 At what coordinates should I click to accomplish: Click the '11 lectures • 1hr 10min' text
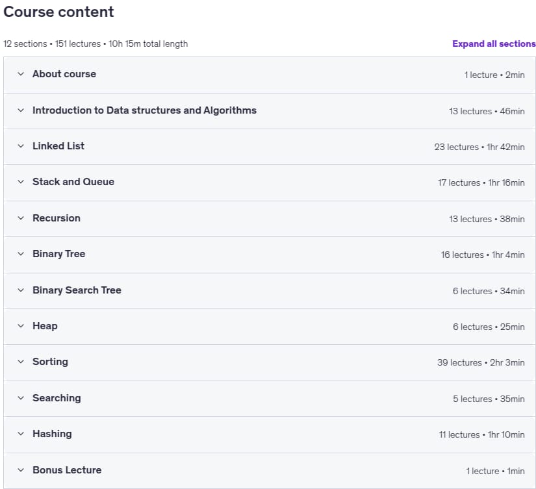pos(481,435)
